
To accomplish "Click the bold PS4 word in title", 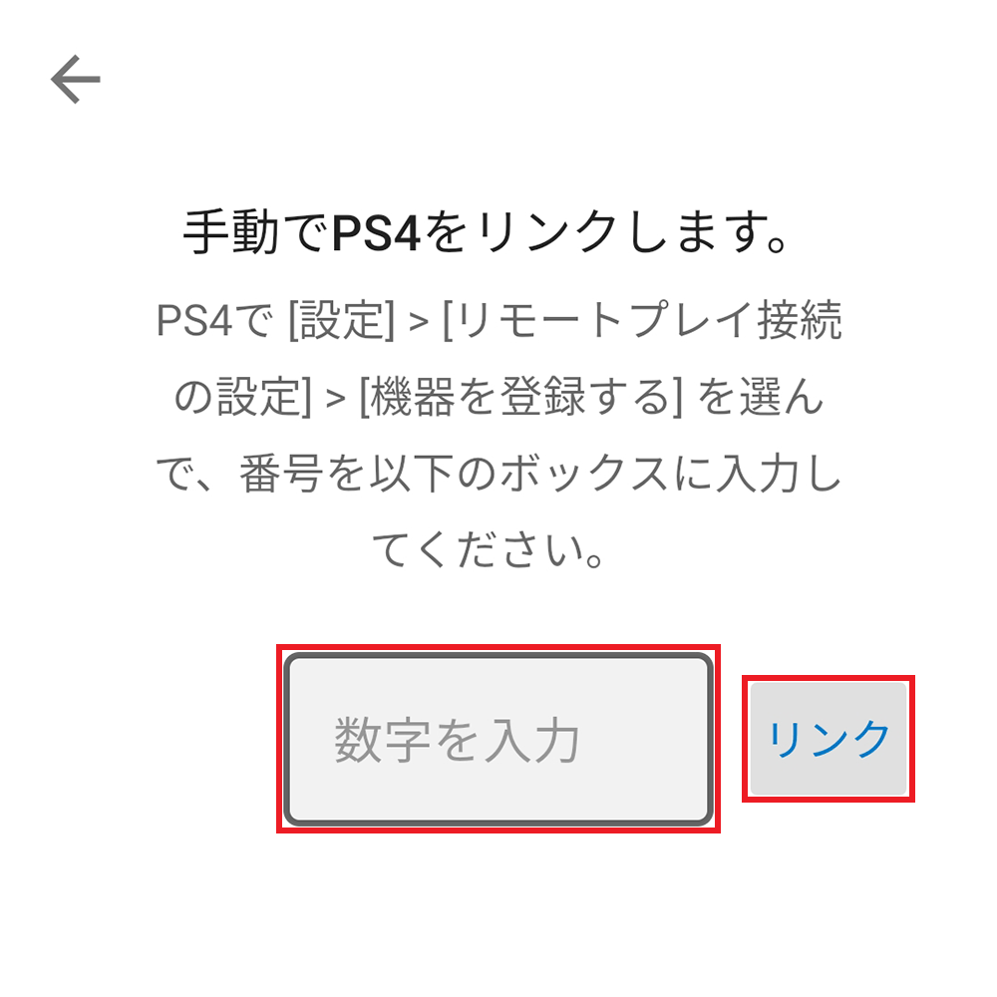I will [376, 233].
